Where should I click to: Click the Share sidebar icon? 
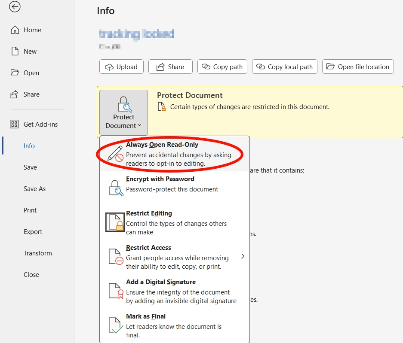tap(14, 94)
